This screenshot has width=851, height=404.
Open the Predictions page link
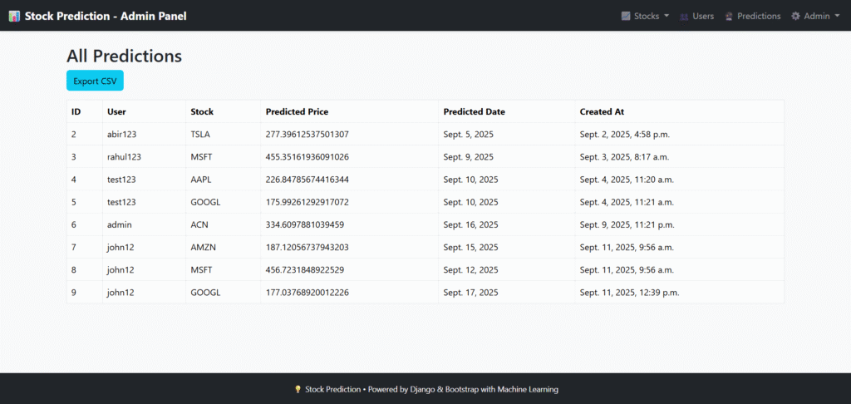[753, 17]
